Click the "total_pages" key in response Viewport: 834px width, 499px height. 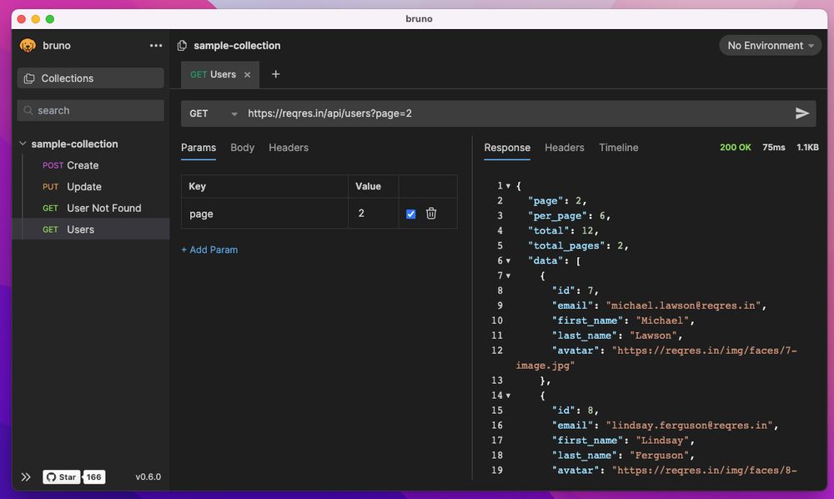point(566,246)
